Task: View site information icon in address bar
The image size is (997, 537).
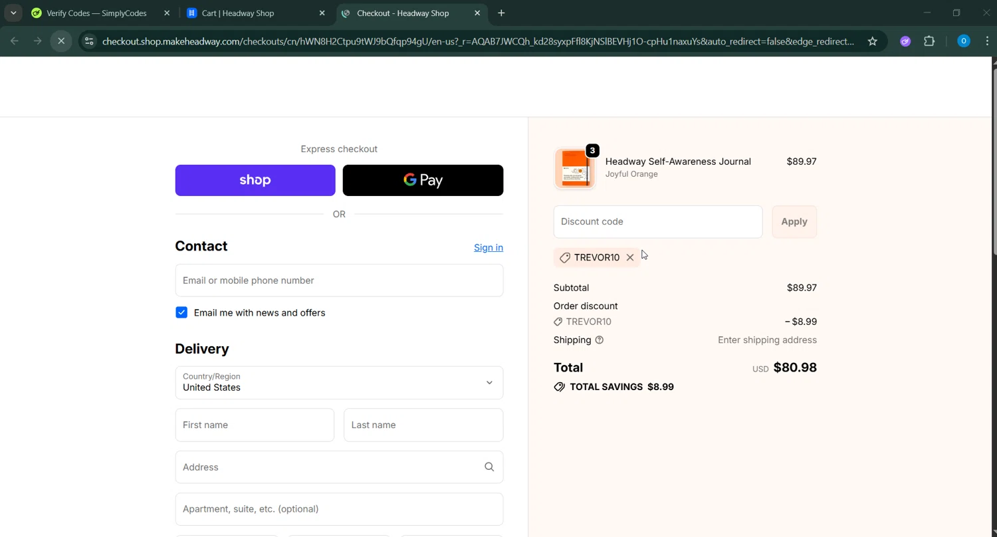Action: tap(89, 41)
